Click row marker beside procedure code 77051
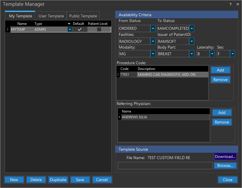 (118, 75)
